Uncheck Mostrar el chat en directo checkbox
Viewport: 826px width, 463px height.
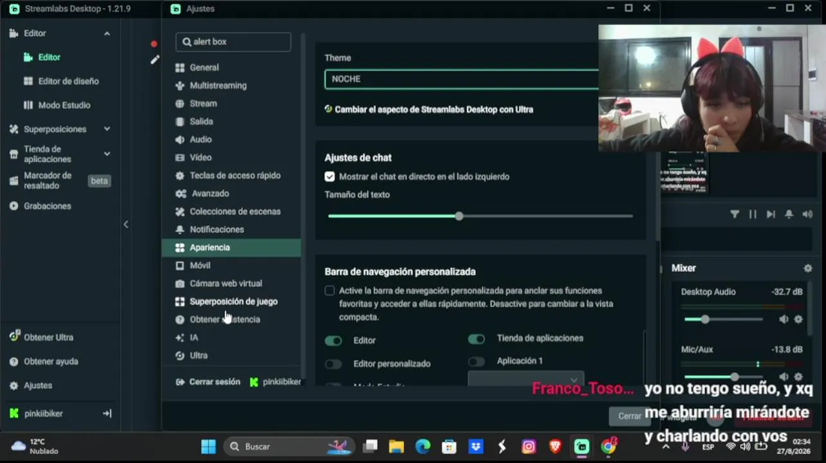(330, 177)
